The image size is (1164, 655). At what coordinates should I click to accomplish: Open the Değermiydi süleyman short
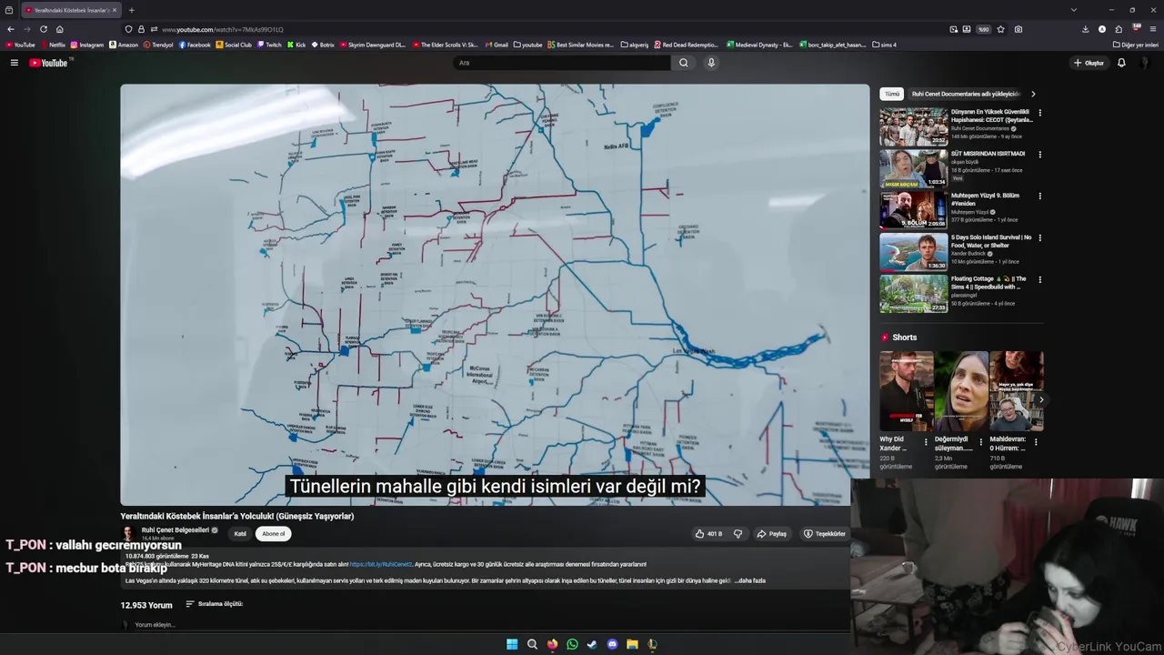(961, 390)
